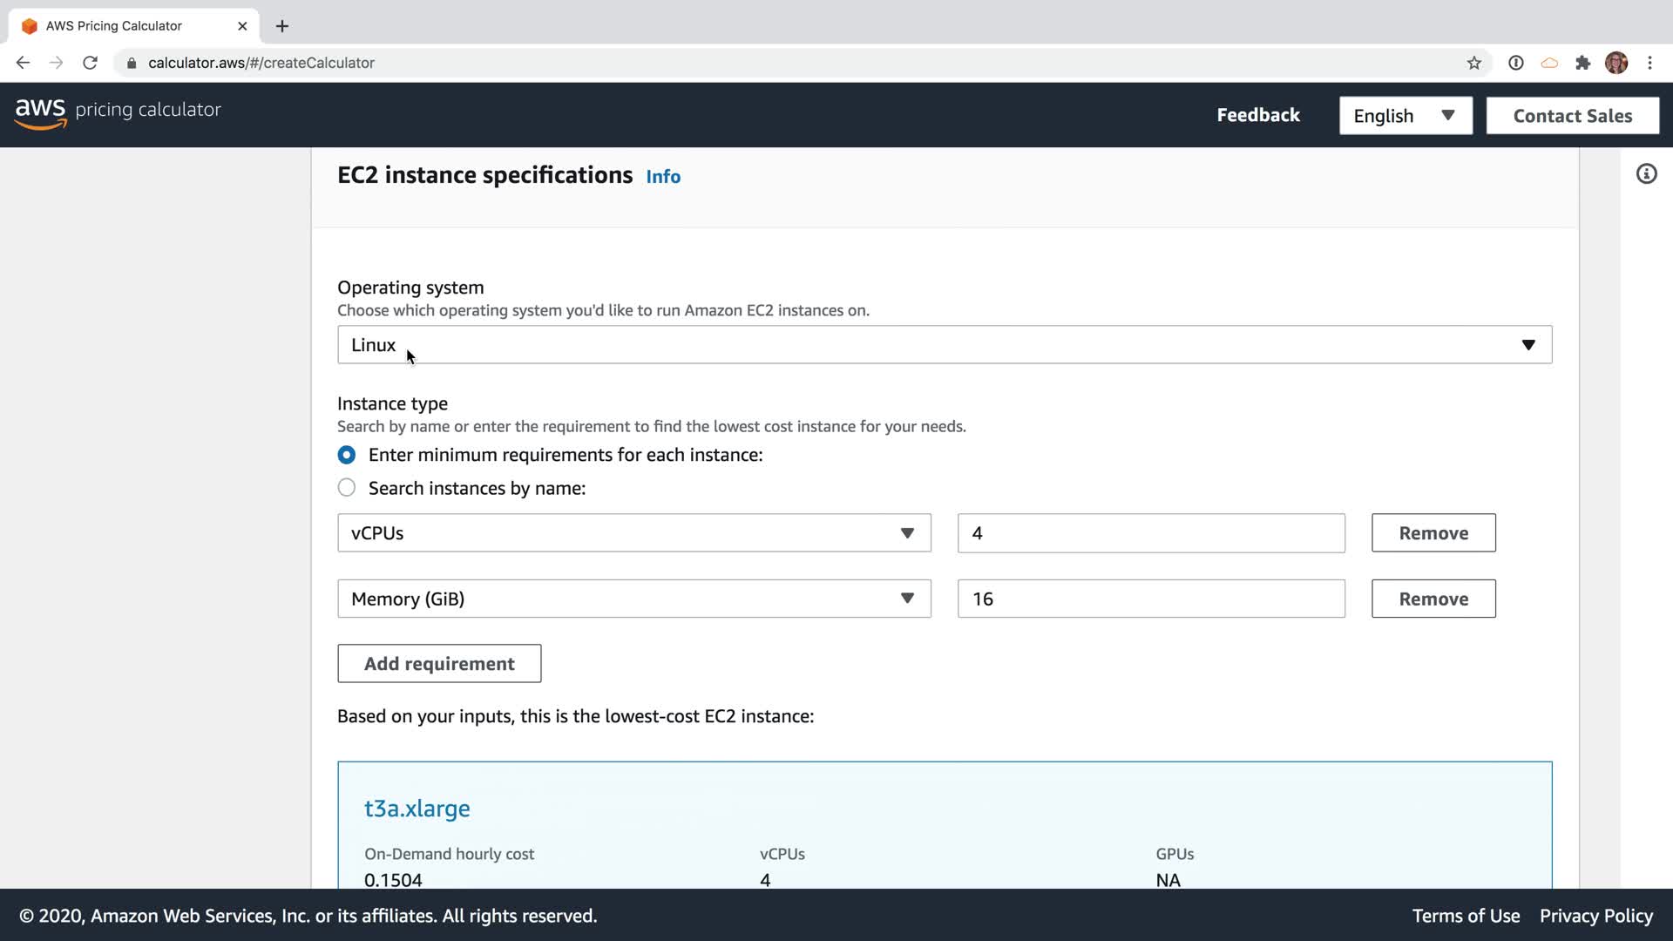Click the AWS pricing calculator logo
1673x941 pixels.
118,112
